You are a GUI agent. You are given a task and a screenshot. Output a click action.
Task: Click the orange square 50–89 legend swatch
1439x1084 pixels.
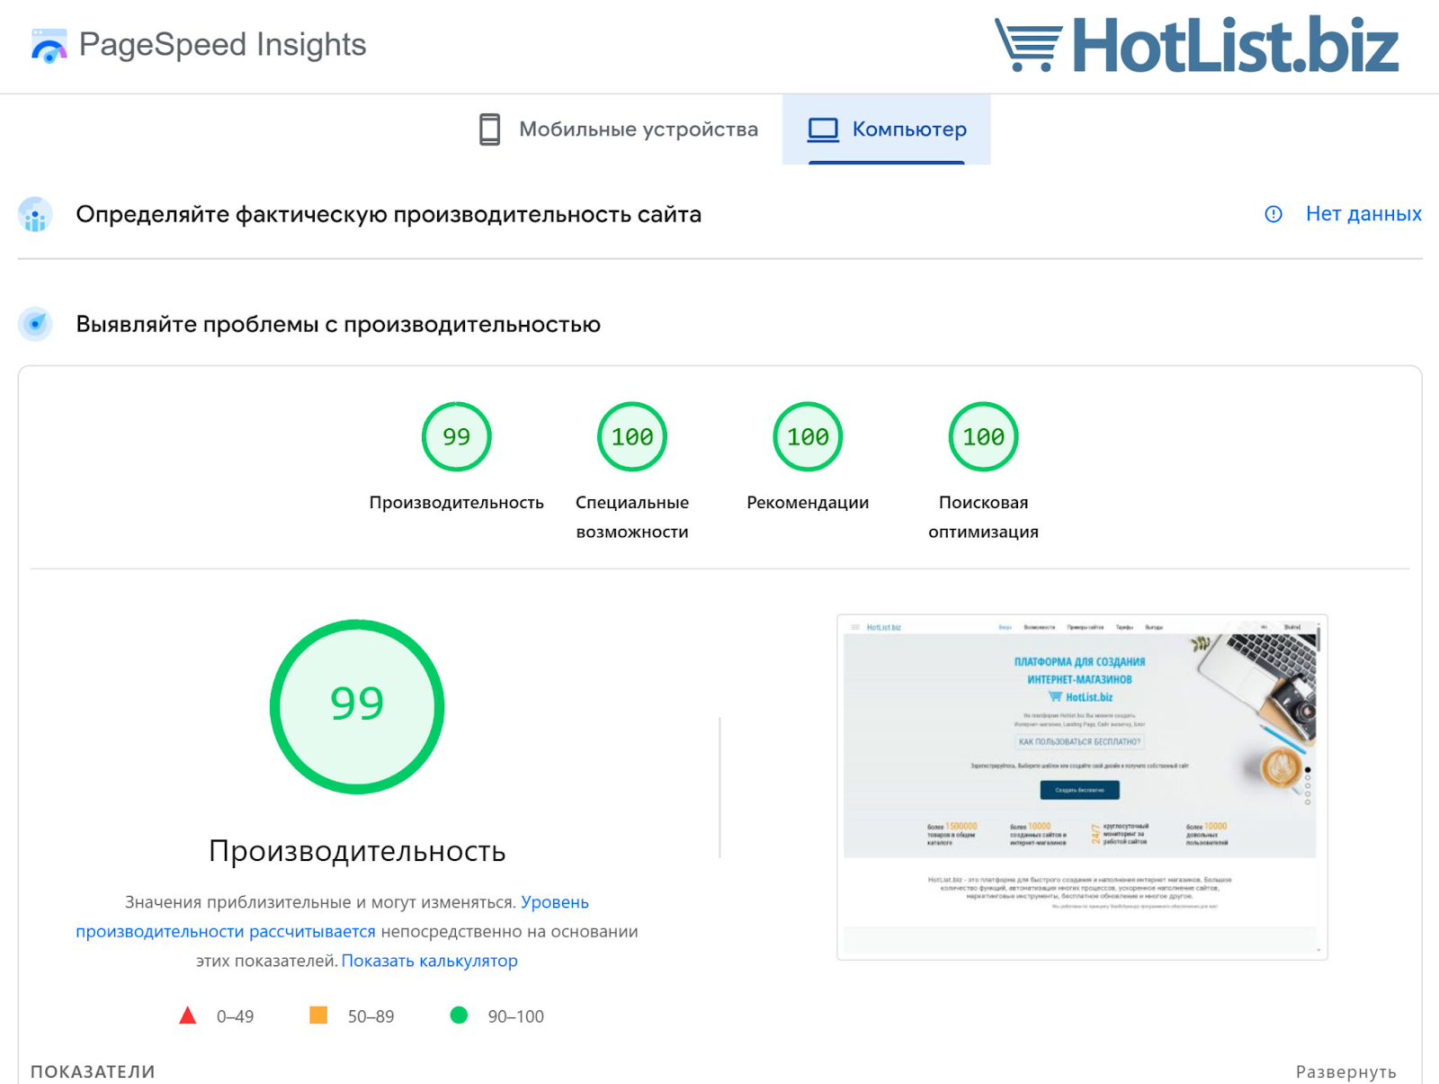318,1016
